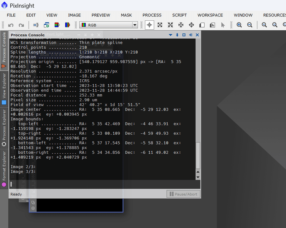
Task: Open the WINDOW menu
Action: tap(243, 15)
